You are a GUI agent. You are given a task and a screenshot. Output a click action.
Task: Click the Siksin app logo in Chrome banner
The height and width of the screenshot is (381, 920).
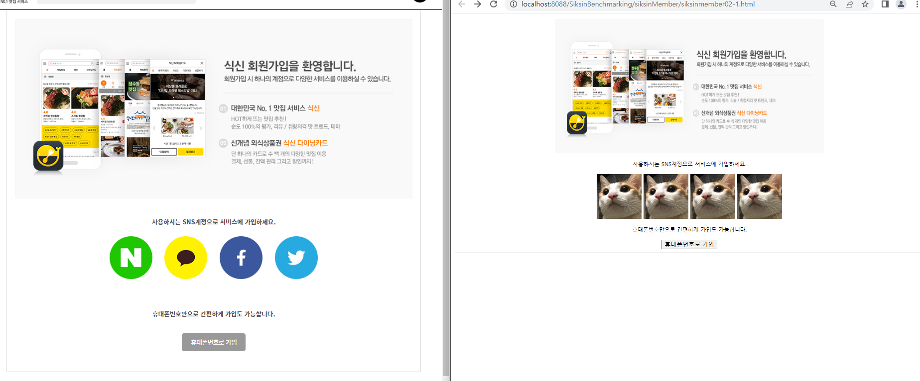tap(577, 122)
